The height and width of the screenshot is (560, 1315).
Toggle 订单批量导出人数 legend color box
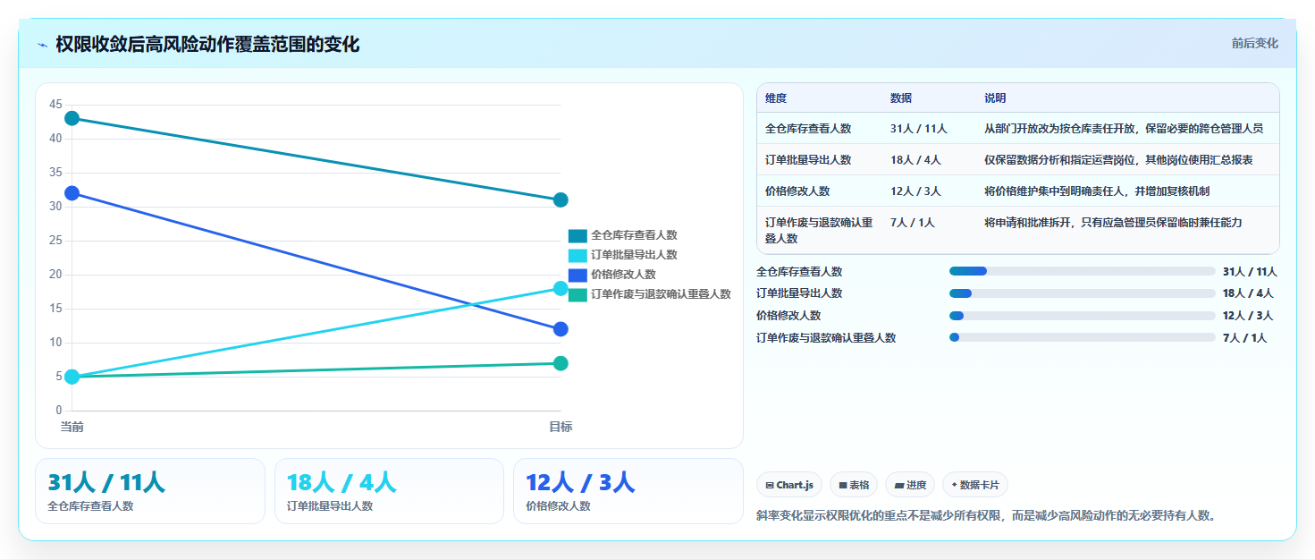[577, 255]
